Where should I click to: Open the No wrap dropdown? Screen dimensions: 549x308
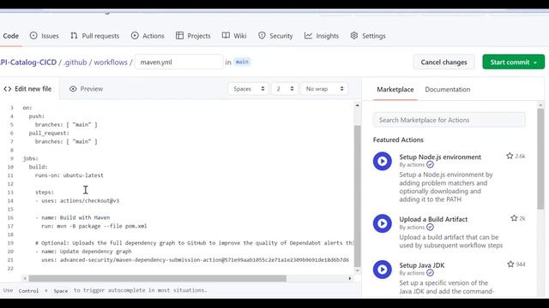click(x=324, y=89)
